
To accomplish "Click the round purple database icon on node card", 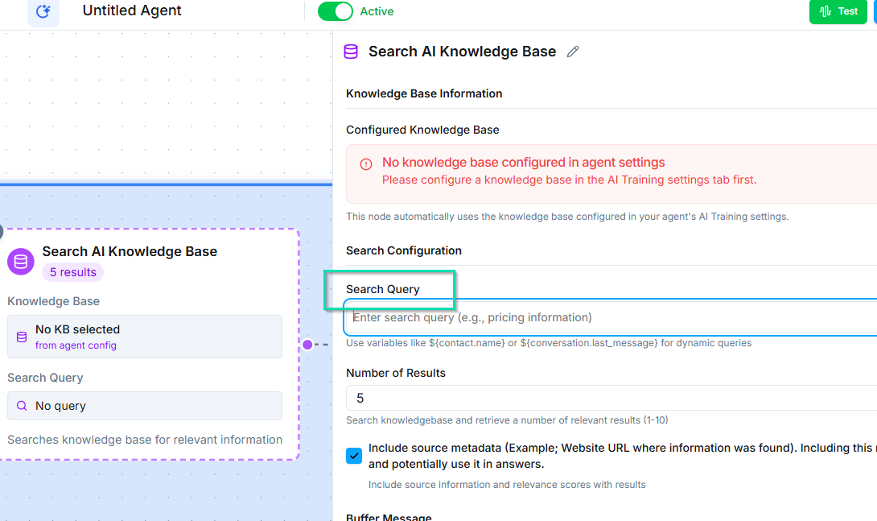I will click(x=21, y=261).
